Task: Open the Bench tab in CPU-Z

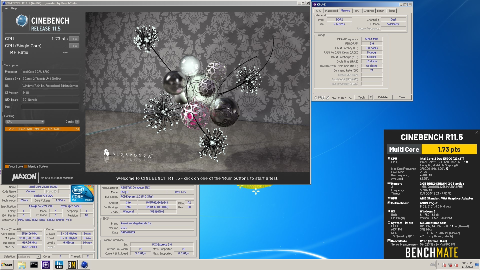Action: (381, 11)
